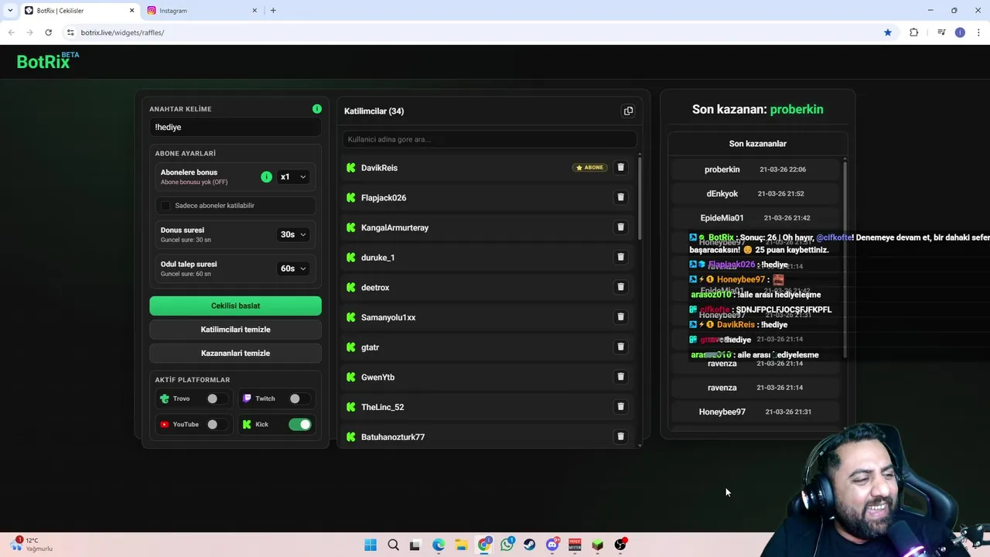Check Sadece aboneler katilabilir
The image size is (990, 557).
pyautogui.click(x=165, y=205)
